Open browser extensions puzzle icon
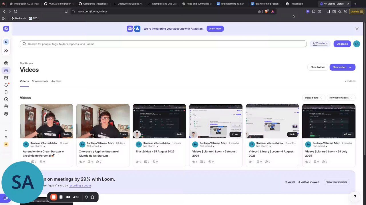 pos(314,11)
